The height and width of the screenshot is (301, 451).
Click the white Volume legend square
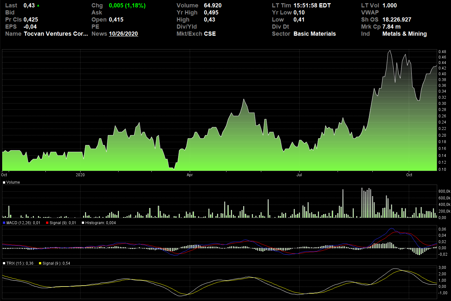[4, 182]
